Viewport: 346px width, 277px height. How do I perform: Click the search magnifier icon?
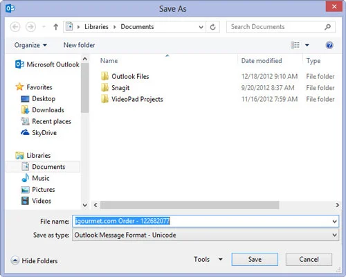click(327, 27)
